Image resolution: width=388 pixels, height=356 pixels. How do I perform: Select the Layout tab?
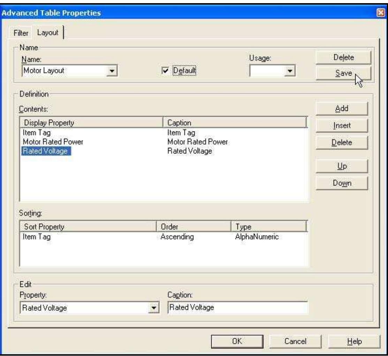tap(48, 32)
